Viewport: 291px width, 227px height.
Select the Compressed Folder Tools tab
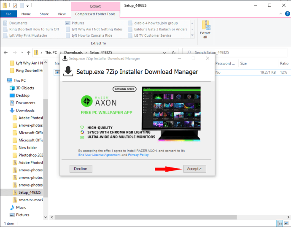(x=95, y=14)
